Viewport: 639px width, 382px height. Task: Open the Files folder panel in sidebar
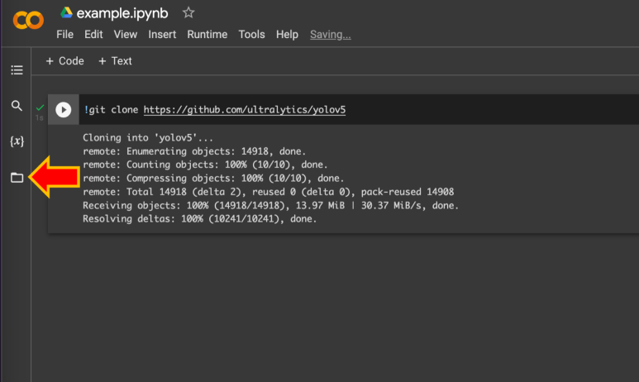17,178
